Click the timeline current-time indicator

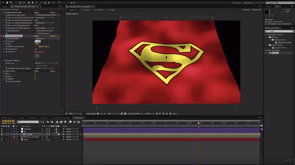coord(198,123)
